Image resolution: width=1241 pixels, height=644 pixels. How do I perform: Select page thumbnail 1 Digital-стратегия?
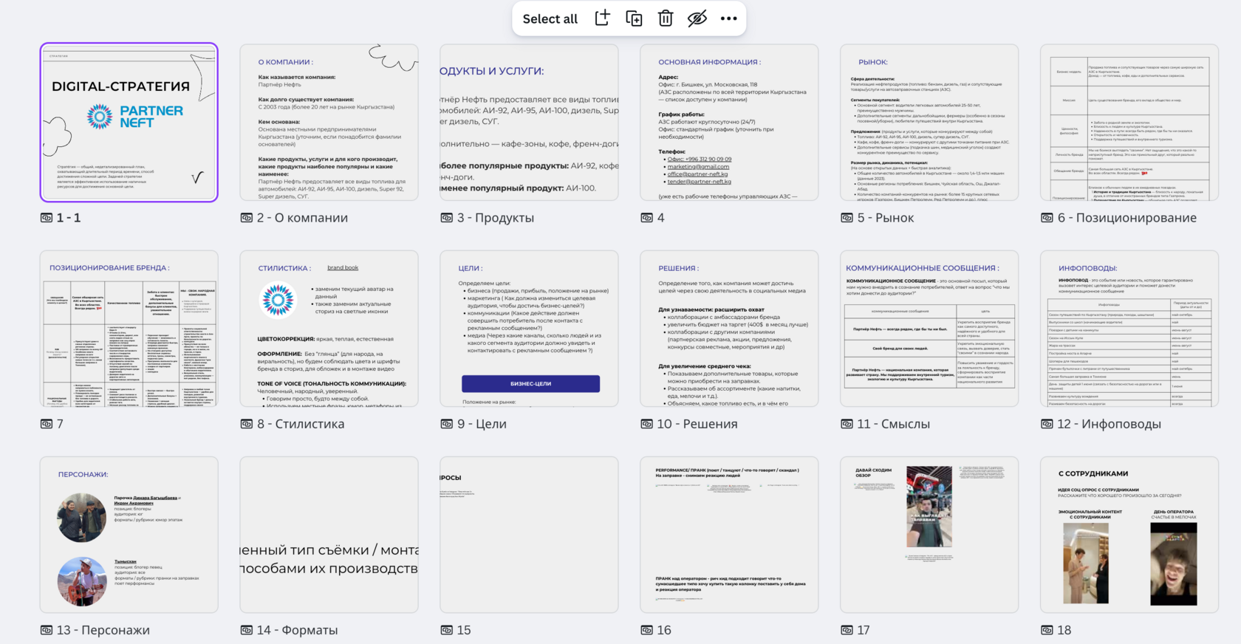[x=129, y=122]
